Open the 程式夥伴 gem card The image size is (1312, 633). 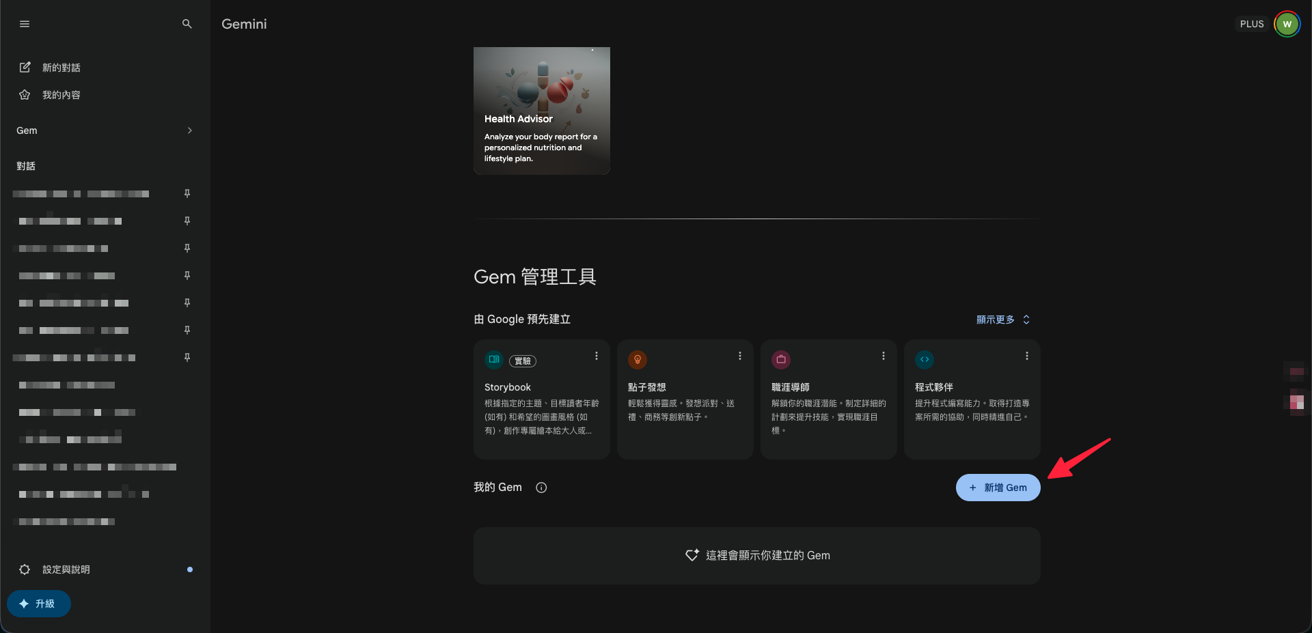[x=972, y=399]
